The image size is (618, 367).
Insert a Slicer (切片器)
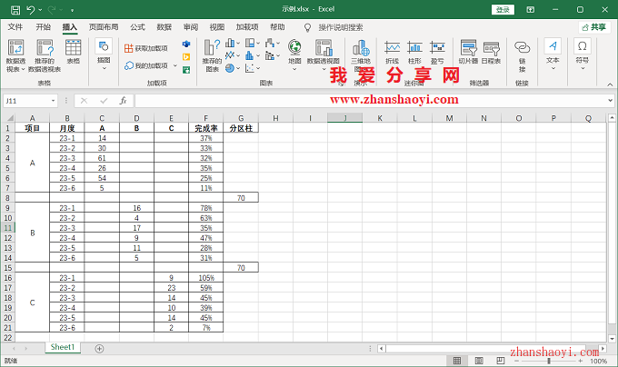(468, 52)
